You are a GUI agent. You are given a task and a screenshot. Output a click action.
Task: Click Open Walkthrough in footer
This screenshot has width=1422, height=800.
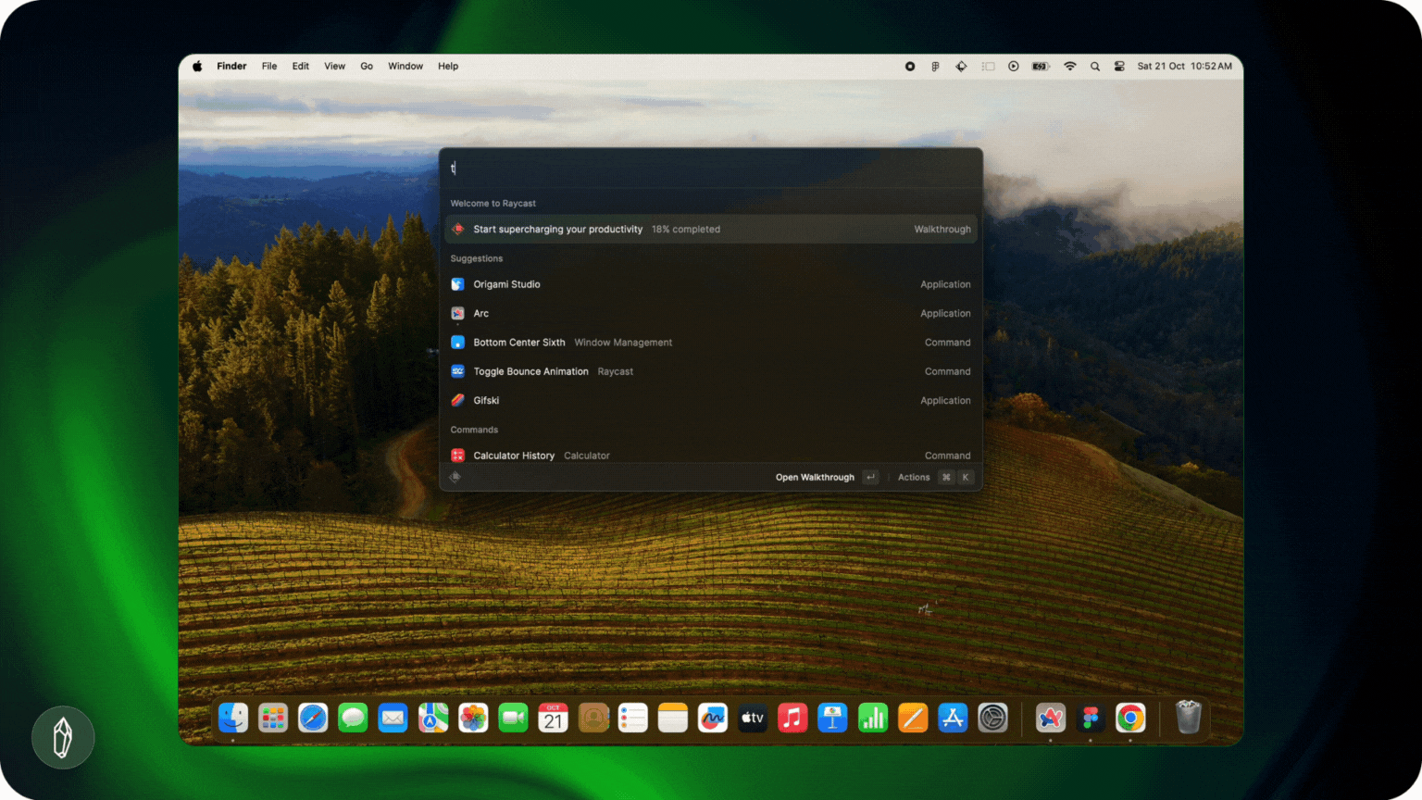click(x=827, y=477)
